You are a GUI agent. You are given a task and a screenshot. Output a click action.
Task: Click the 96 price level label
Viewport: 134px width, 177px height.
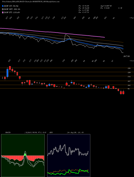click(129, 89)
